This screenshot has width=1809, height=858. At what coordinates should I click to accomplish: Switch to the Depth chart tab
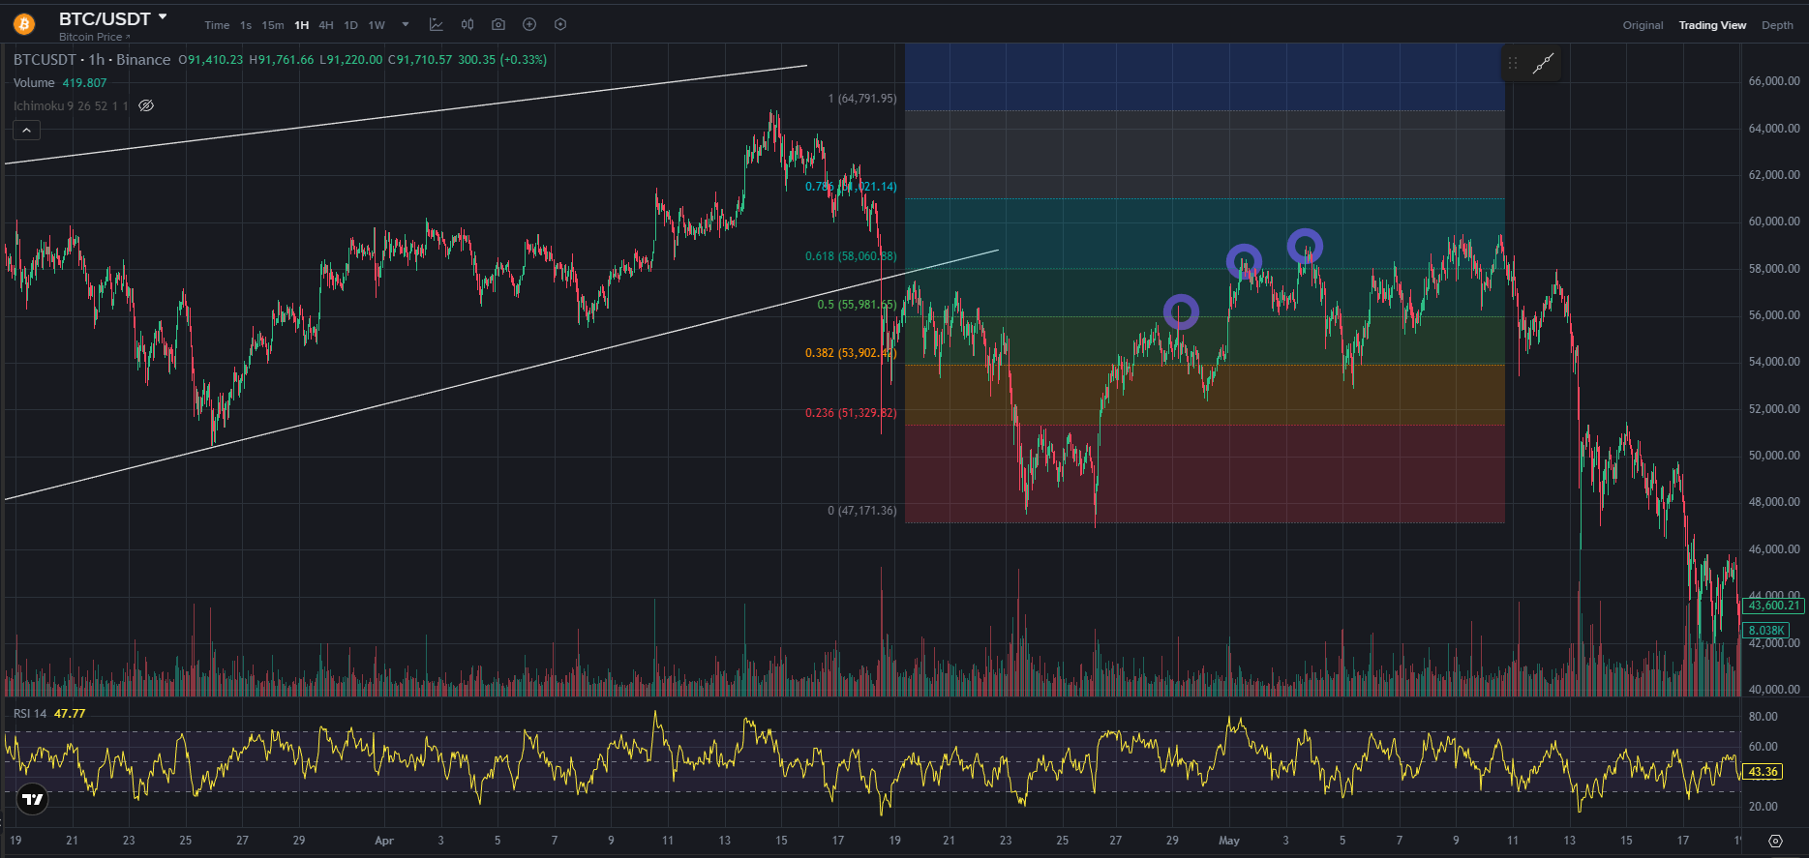tap(1777, 25)
